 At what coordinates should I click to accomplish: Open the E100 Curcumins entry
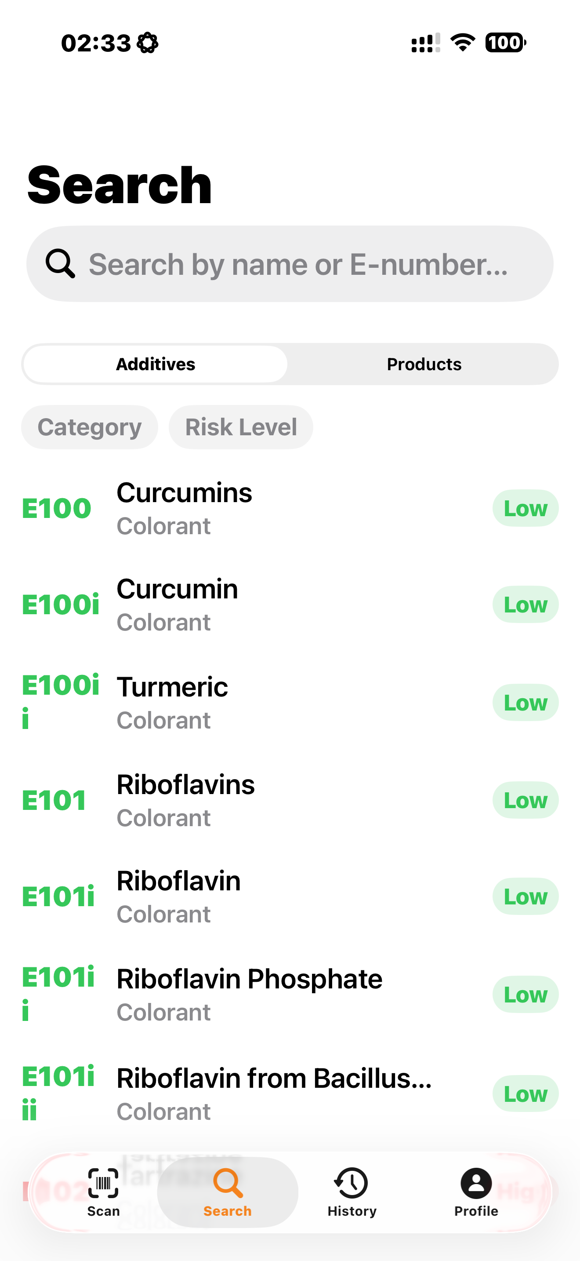(x=290, y=508)
